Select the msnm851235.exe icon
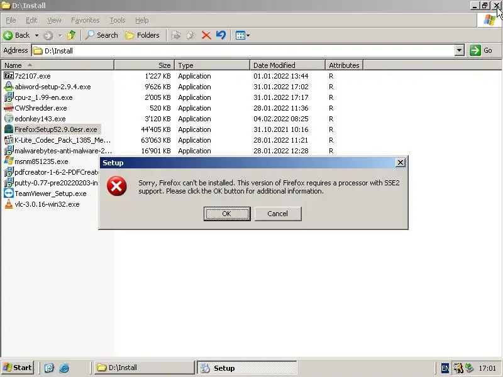Image resolution: width=503 pixels, height=377 pixels. (x=9, y=161)
